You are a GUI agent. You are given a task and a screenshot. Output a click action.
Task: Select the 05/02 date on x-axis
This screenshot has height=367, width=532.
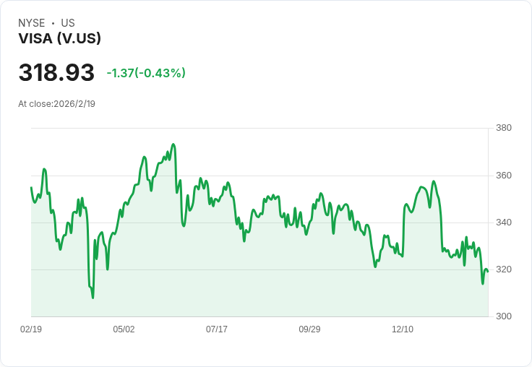124,329
